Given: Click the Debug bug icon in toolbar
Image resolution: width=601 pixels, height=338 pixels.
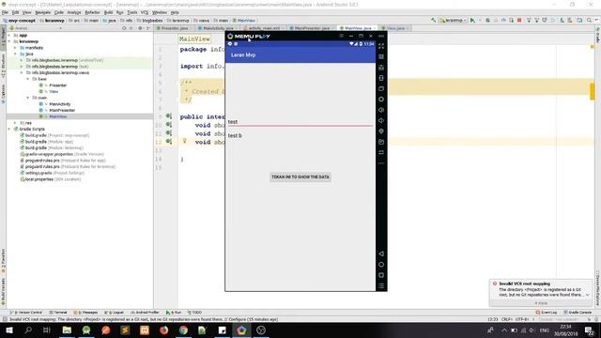Looking at the screenshot, I should (x=487, y=21).
